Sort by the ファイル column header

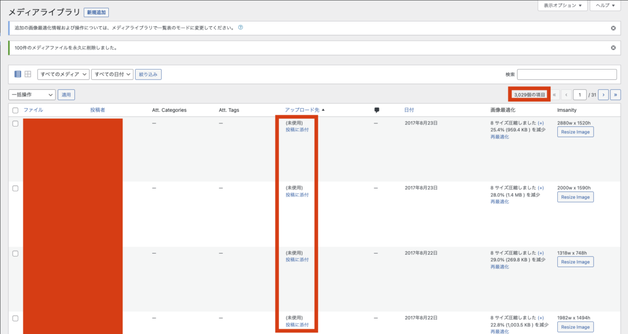pyautogui.click(x=33, y=110)
